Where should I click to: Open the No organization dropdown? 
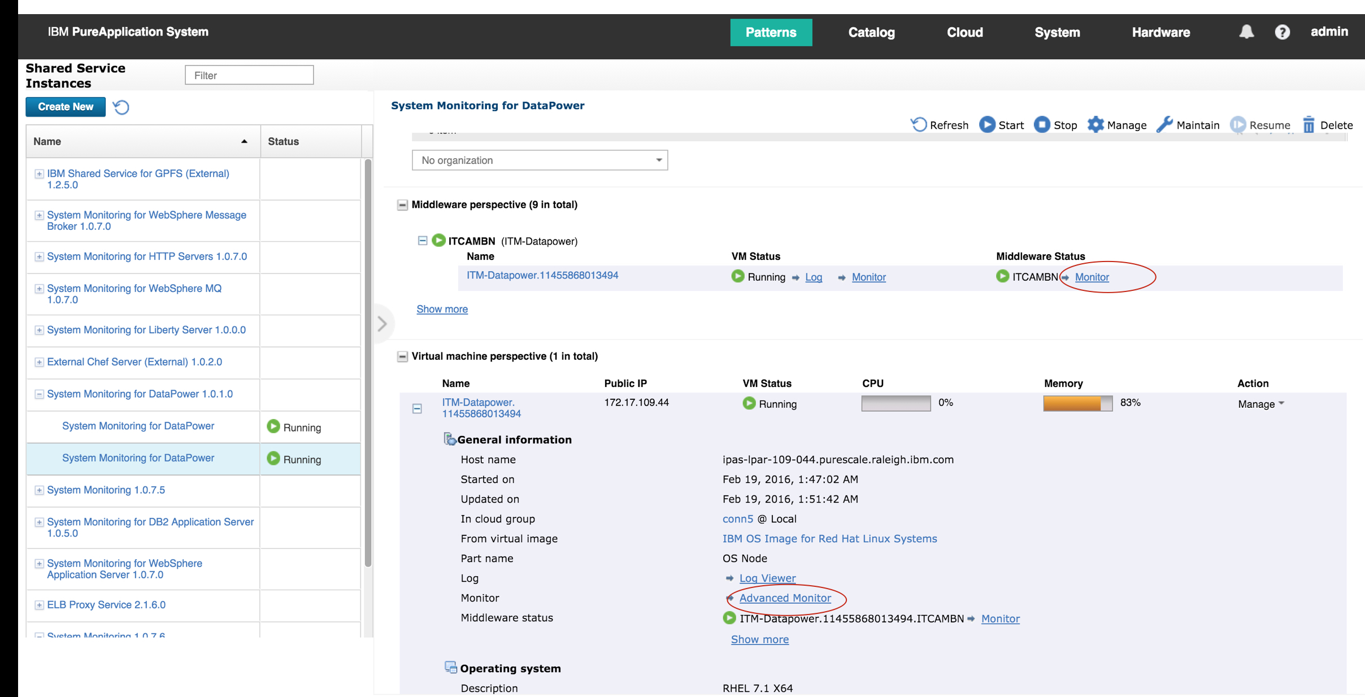coord(540,160)
